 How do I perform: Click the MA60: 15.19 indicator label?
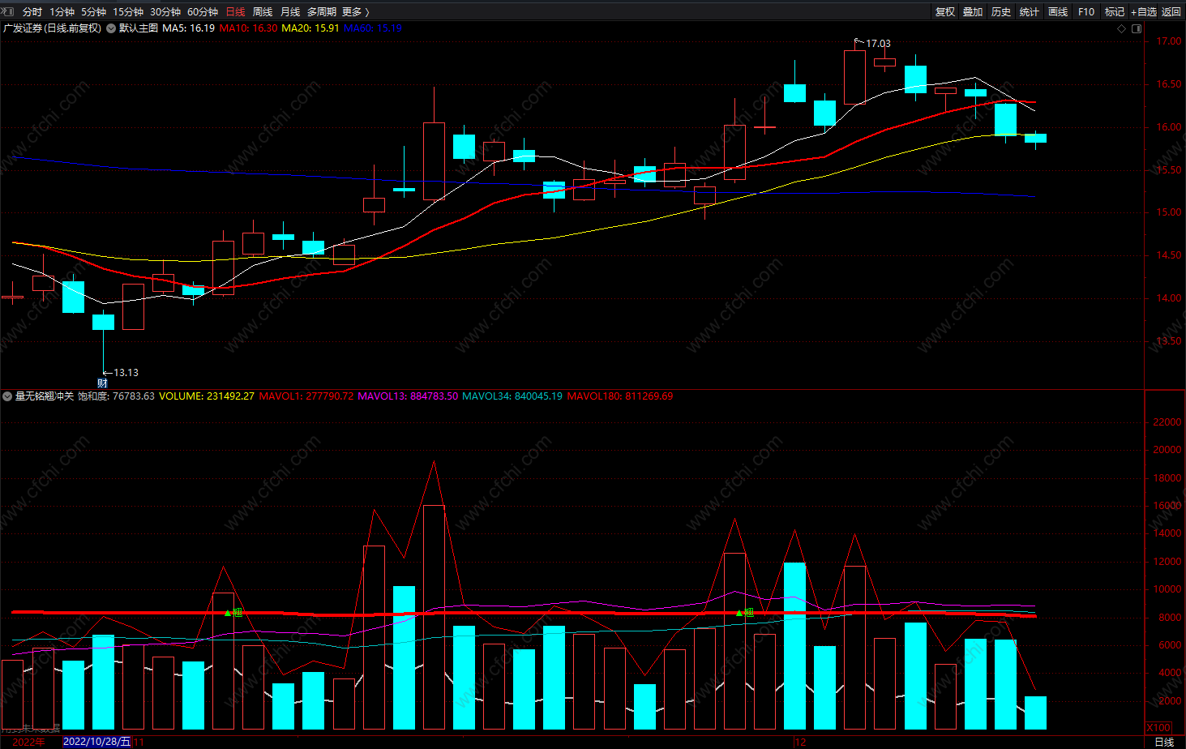373,28
